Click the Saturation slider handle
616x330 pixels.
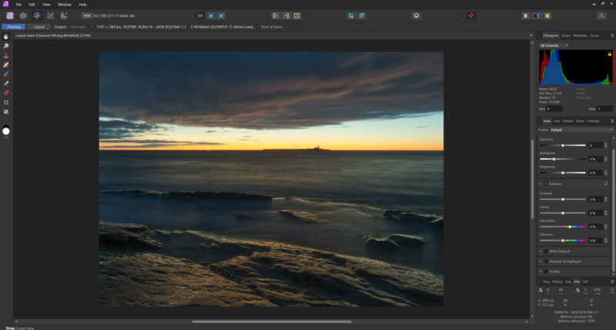[x=570, y=227]
